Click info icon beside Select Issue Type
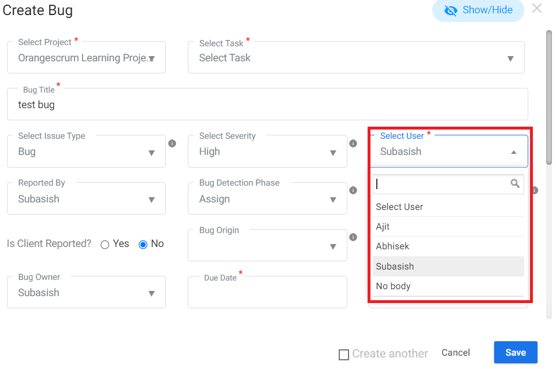The width and height of the screenshot is (556, 369). pyautogui.click(x=172, y=143)
